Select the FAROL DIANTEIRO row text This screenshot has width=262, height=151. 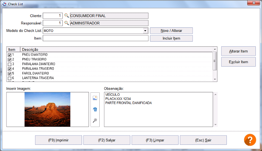(x=36, y=73)
